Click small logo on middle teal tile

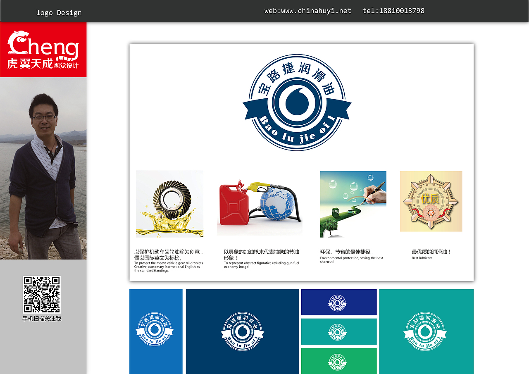pos(338,332)
